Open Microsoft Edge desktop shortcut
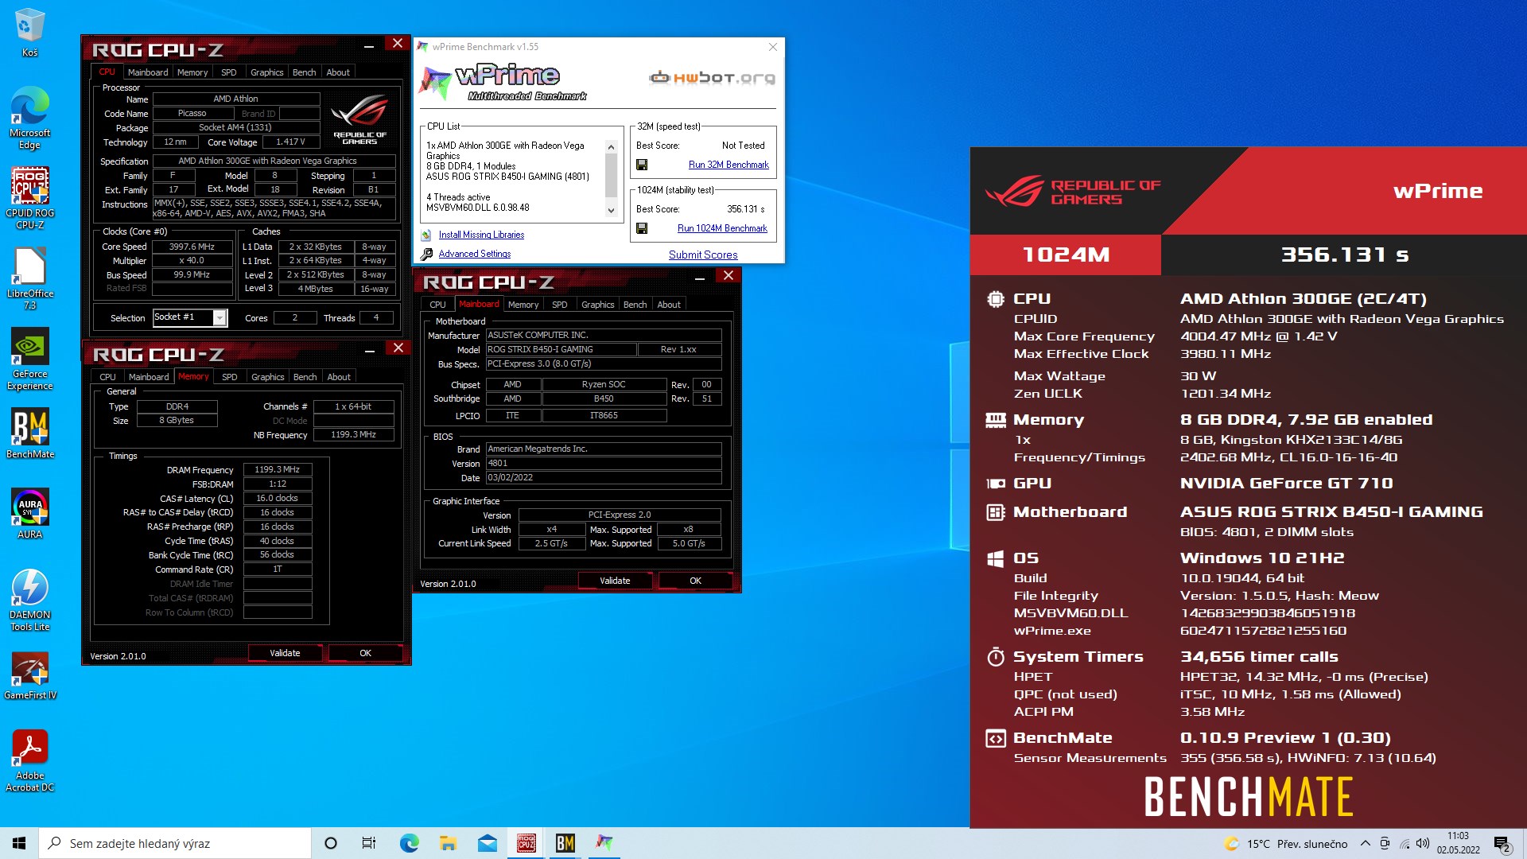 point(29,118)
